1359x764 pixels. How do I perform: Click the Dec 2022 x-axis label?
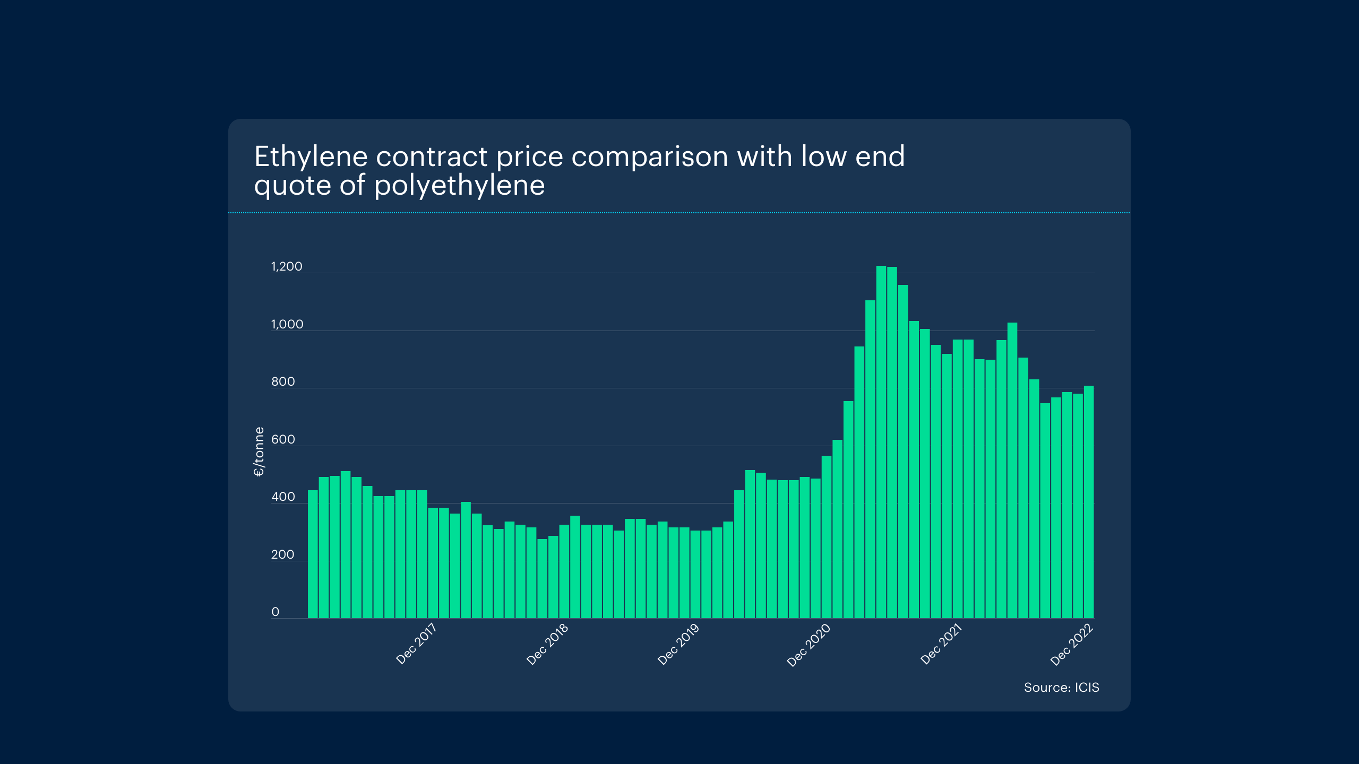(1072, 644)
